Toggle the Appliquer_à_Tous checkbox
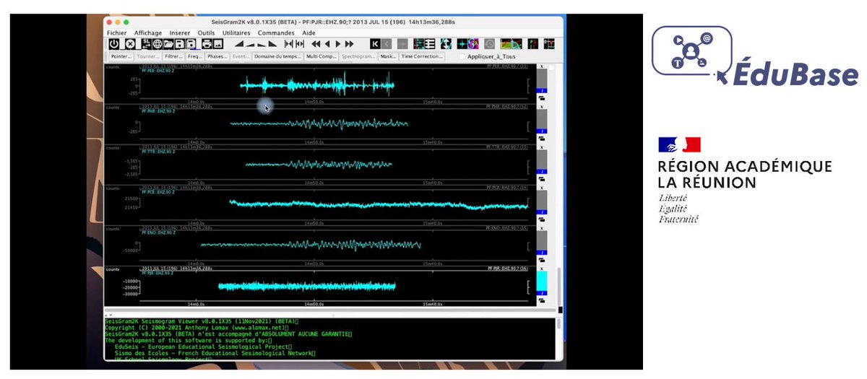 click(462, 56)
